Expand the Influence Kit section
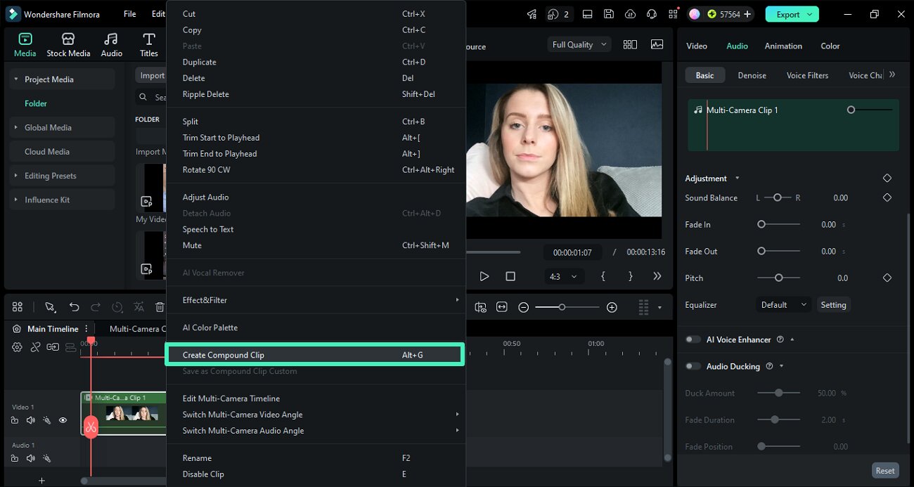 (x=16, y=200)
